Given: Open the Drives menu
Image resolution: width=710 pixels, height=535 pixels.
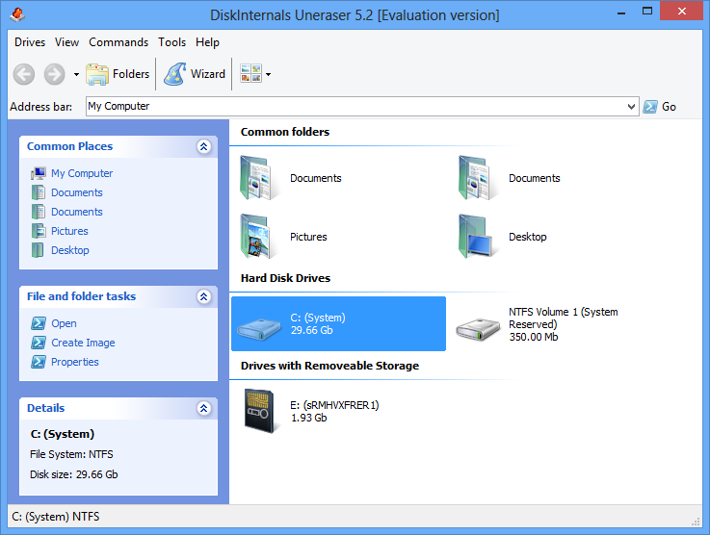Looking at the screenshot, I should point(30,42).
